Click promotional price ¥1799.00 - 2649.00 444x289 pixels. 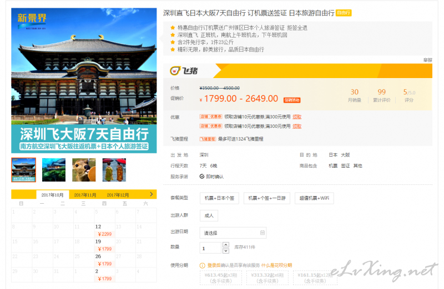coord(239,99)
